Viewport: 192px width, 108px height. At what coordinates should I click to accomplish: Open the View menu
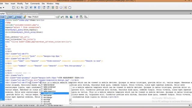coord(7,4)
